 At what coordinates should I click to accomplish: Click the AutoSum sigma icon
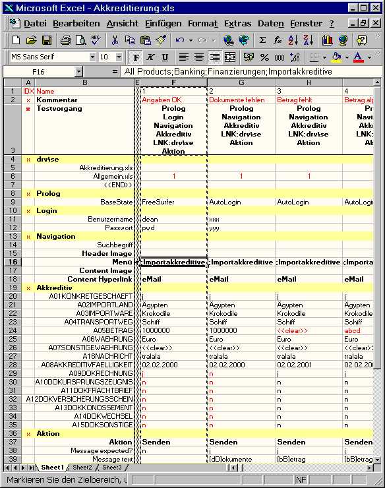click(x=262, y=40)
